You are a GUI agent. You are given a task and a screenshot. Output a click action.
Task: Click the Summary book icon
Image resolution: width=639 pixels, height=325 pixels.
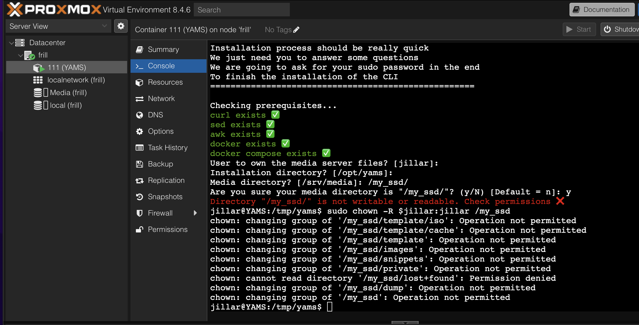(x=140, y=50)
